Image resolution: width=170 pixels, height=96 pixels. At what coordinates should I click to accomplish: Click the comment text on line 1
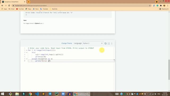61,48
